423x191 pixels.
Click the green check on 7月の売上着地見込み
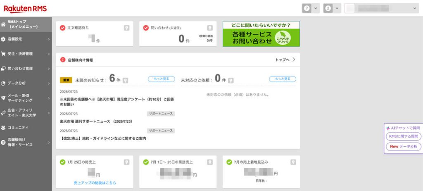tap(229, 162)
